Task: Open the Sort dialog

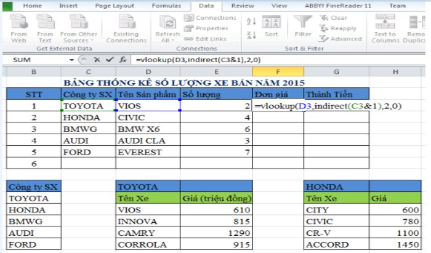Action: click(x=272, y=26)
